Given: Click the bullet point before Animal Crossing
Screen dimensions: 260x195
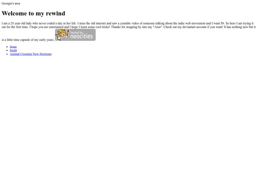Looking at the screenshot, I should (7, 54).
